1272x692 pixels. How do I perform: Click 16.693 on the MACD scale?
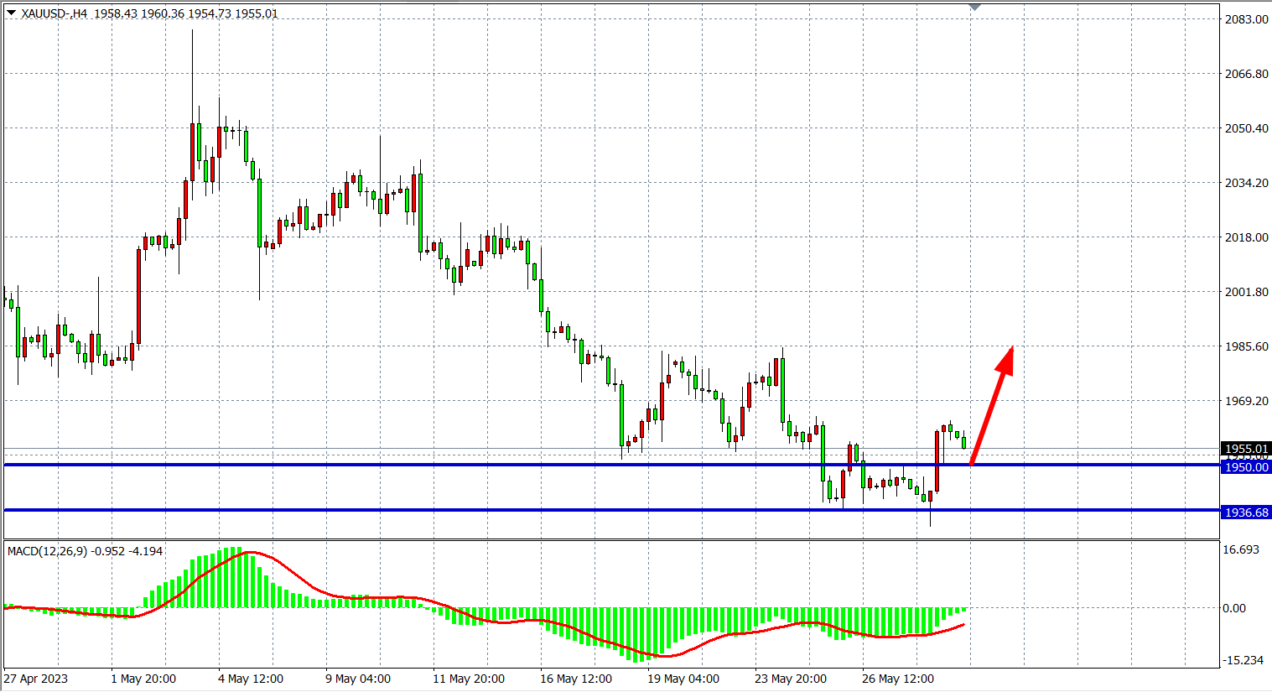tap(1241, 549)
